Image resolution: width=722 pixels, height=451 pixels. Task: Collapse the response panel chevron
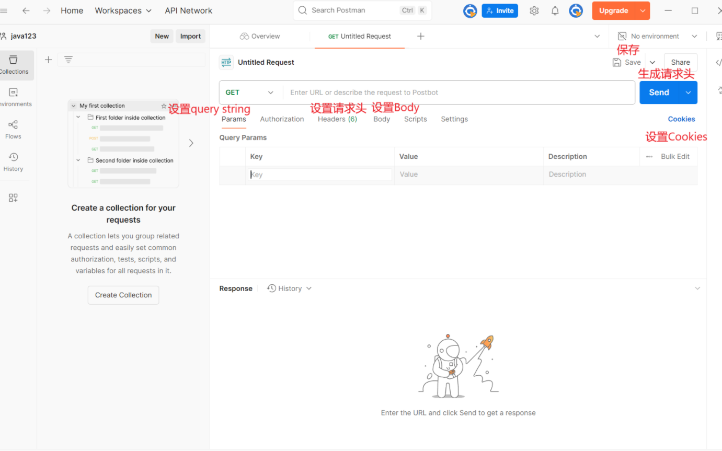pyautogui.click(x=697, y=288)
